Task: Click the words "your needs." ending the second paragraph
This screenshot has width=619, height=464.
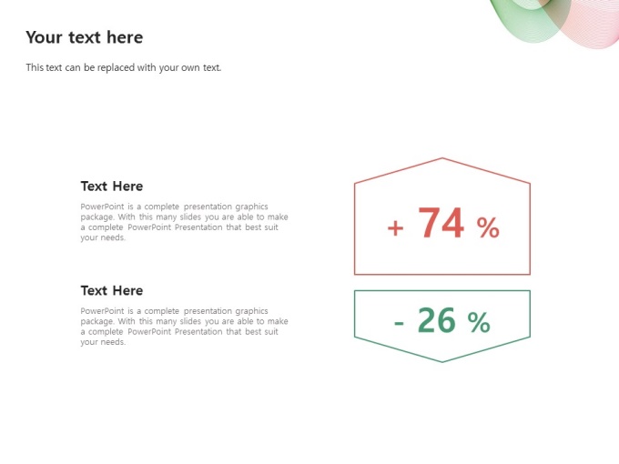Action: coord(103,342)
